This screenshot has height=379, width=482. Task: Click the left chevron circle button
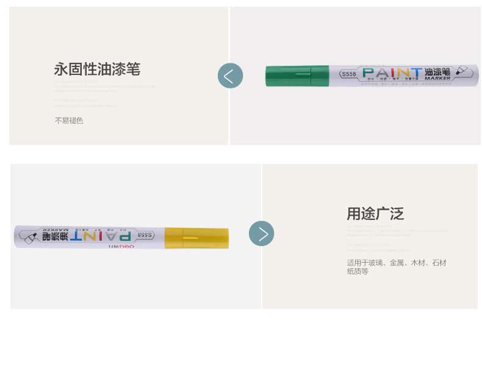[x=230, y=76]
